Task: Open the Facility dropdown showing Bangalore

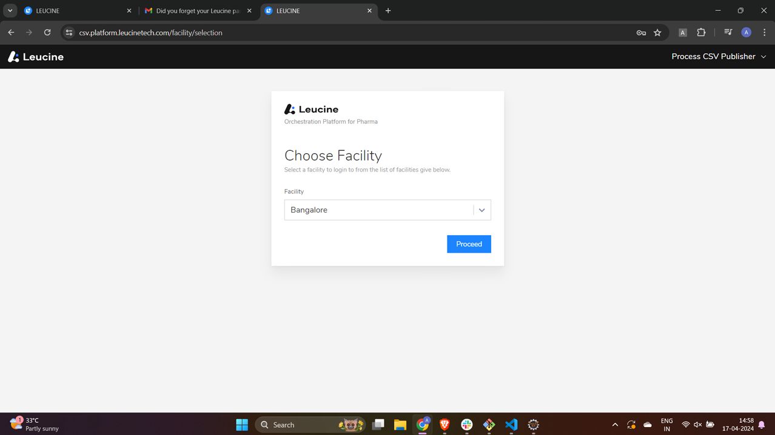Action: [387, 210]
